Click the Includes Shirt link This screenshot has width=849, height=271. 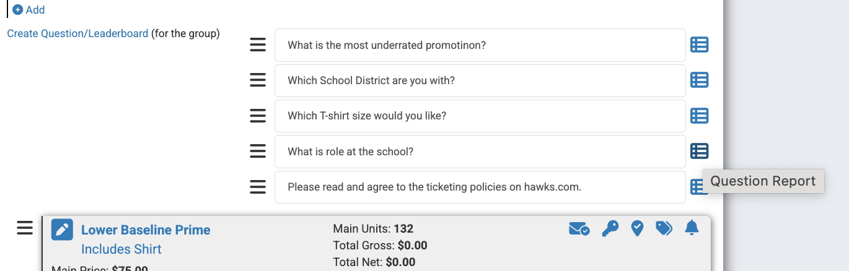click(x=121, y=249)
